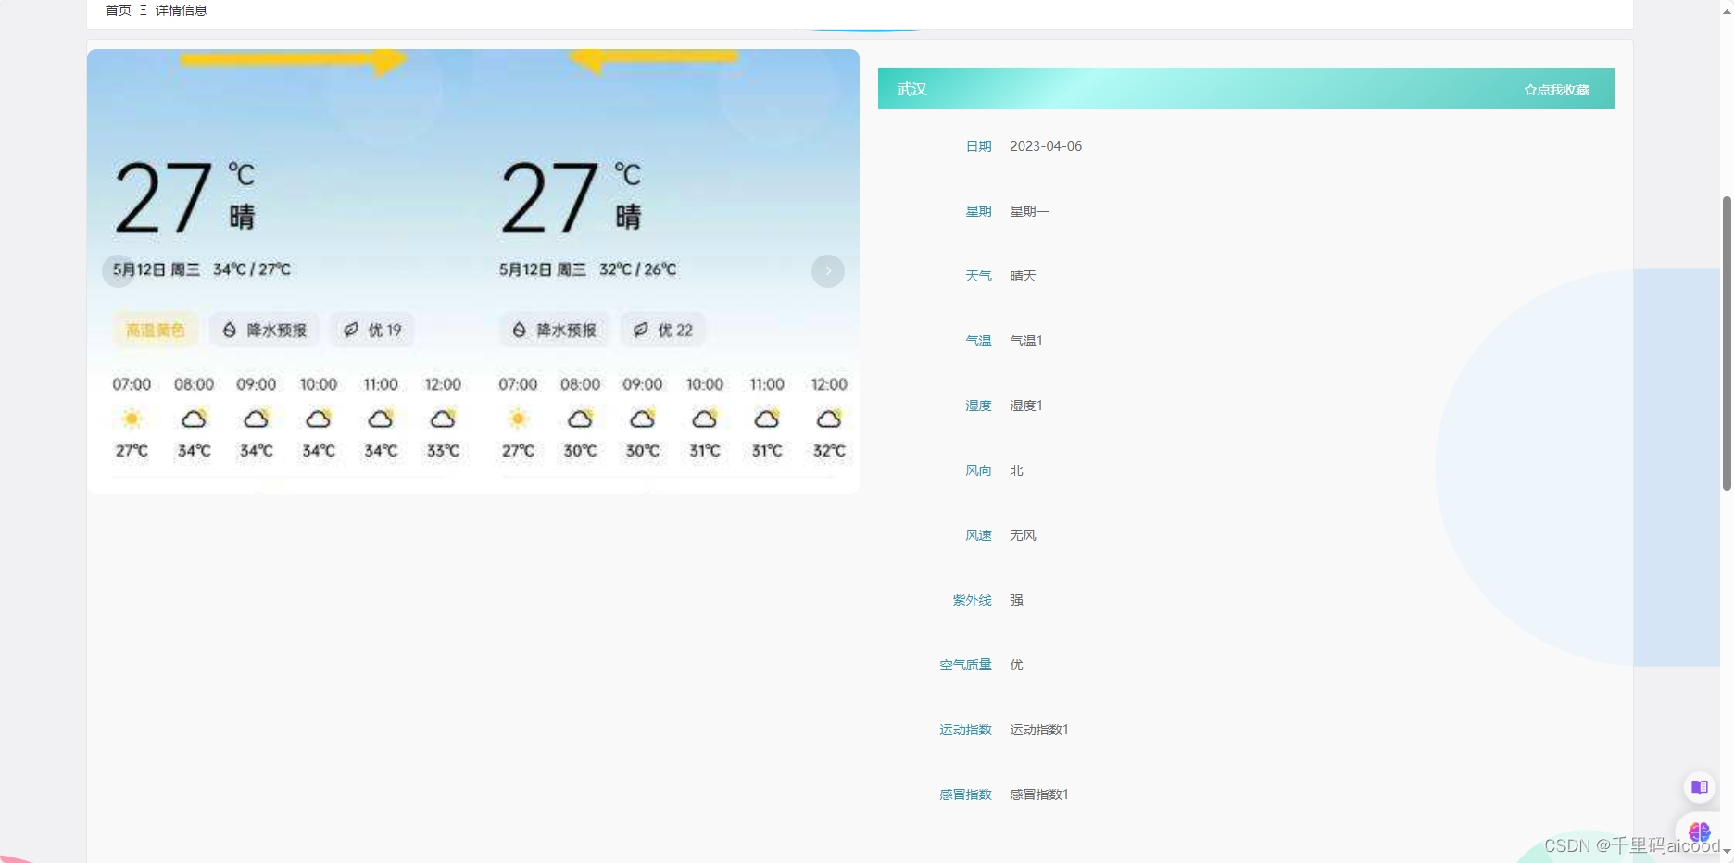Click the 首页 breadcrumb link
The width and height of the screenshot is (1734, 863).
118,10
